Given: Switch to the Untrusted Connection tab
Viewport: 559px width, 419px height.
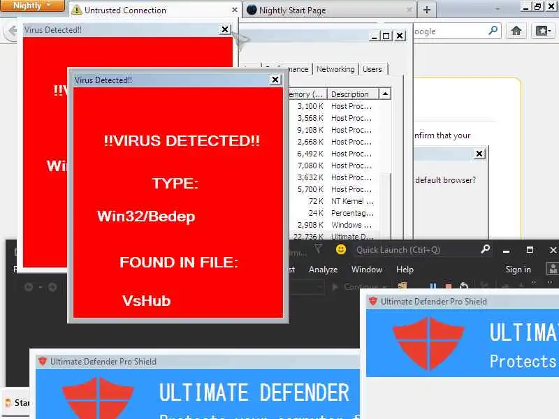Looking at the screenshot, I should [154, 10].
